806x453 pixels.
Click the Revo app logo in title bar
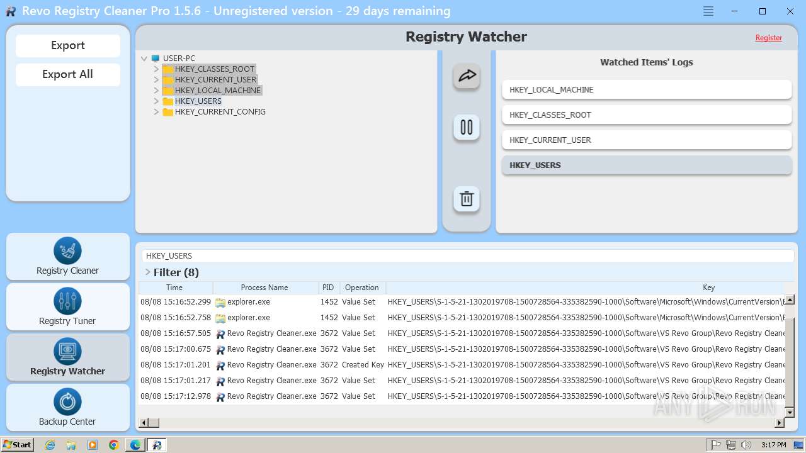[x=11, y=11]
